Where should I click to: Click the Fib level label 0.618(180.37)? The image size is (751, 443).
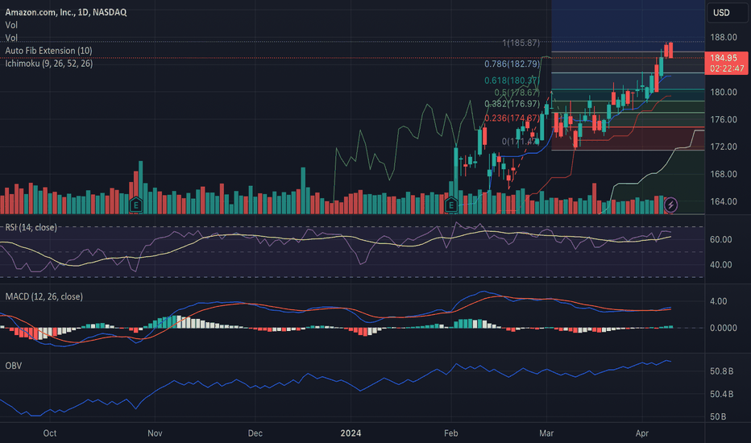512,81
